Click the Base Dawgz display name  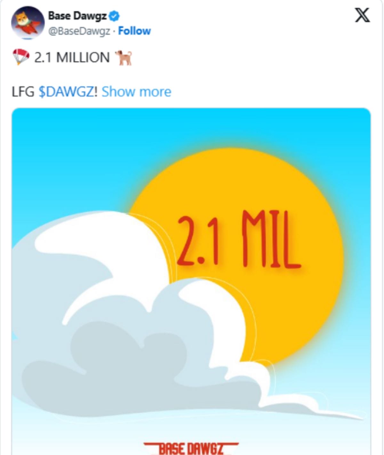coord(77,16)
